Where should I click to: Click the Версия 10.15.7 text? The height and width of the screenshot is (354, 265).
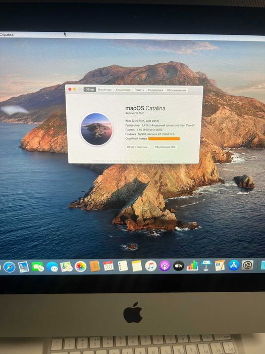[134, 113]
